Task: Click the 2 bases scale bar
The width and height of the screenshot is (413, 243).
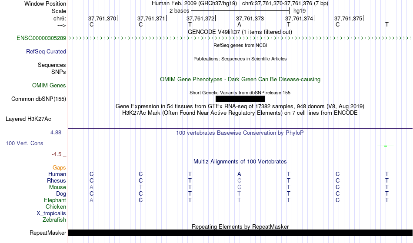Action: point(240,11)
